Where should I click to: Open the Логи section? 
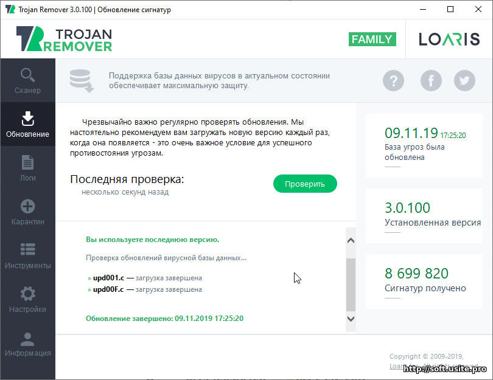coord(27,168)
